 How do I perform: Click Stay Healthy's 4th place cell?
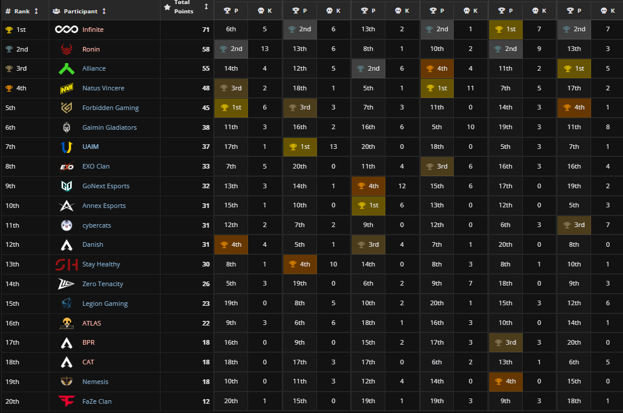[300, 265]
